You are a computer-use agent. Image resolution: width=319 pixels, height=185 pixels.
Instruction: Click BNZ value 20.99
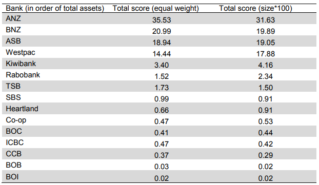(162, 31)
